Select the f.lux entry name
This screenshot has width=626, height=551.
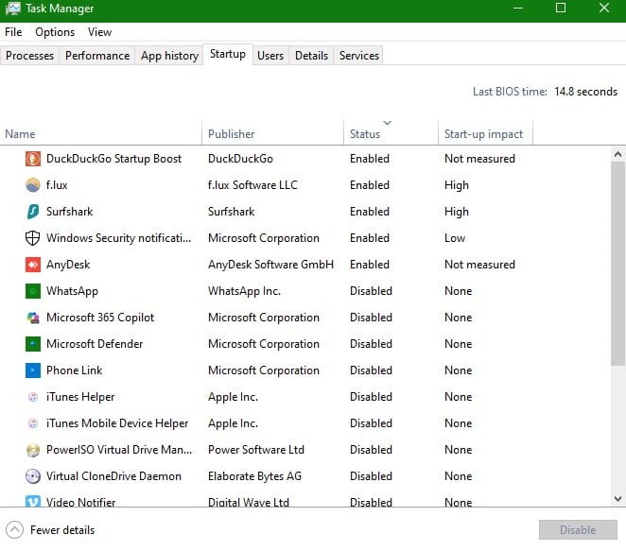point(57,185)
